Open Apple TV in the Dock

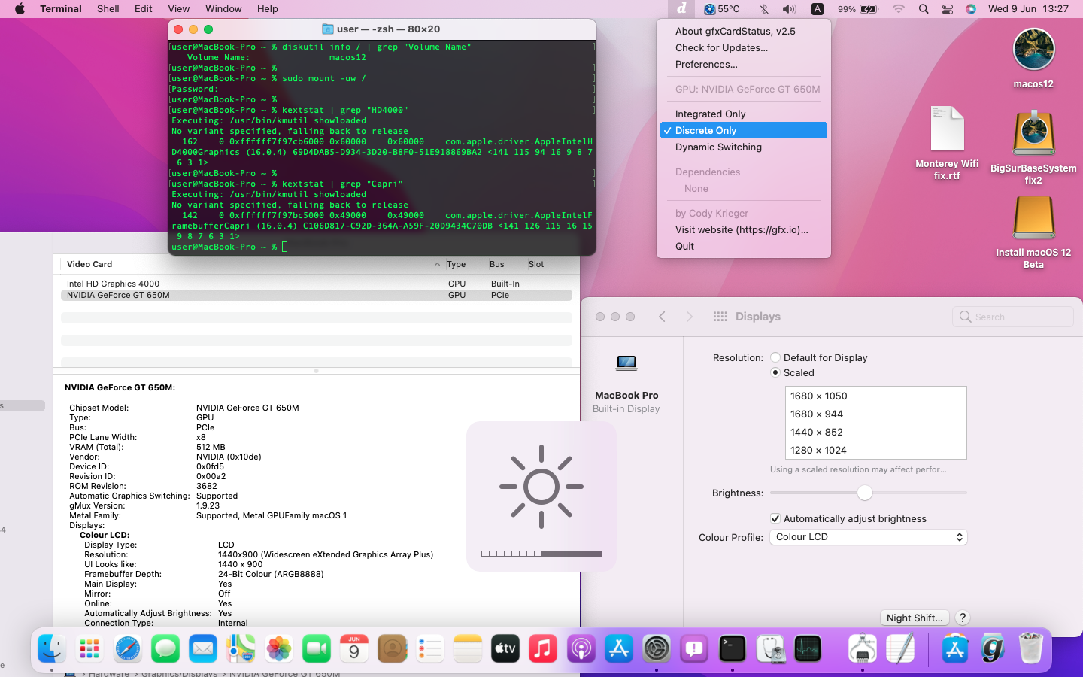(505, 648)
